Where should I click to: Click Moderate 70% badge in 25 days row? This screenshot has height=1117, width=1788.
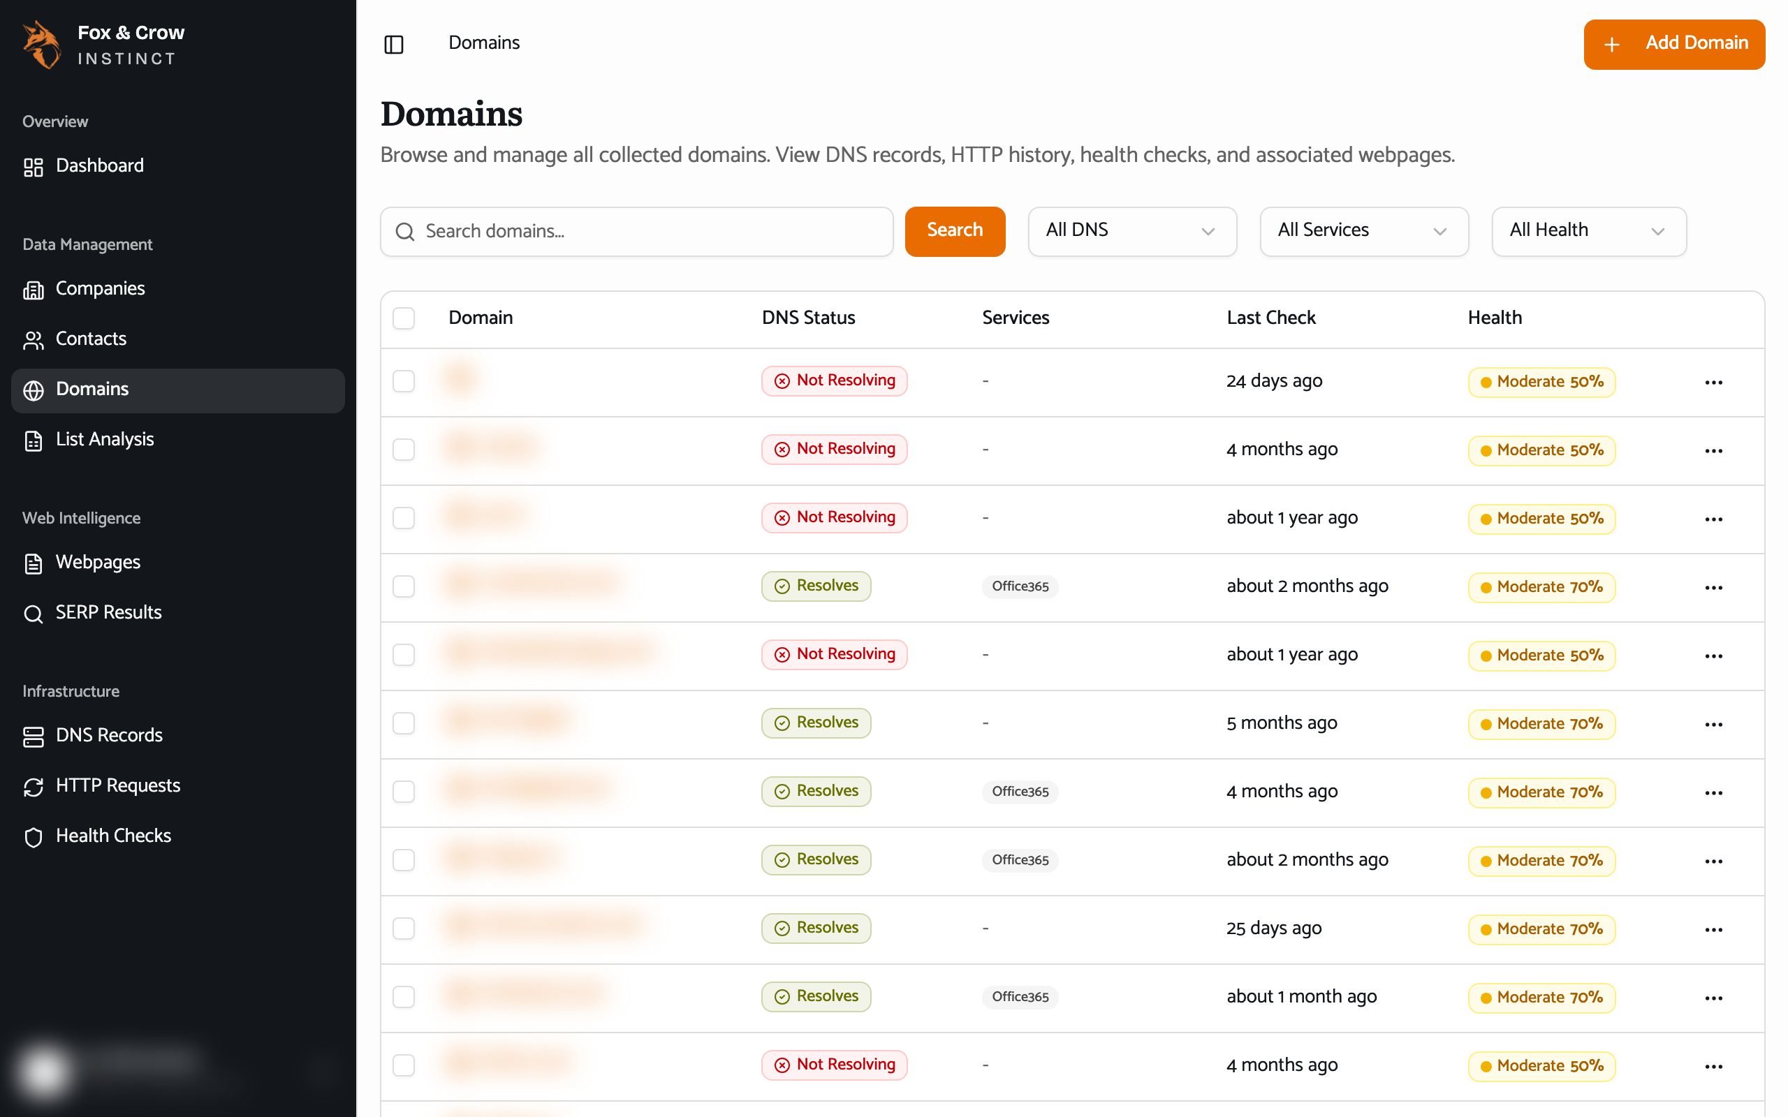point(1541,929)
